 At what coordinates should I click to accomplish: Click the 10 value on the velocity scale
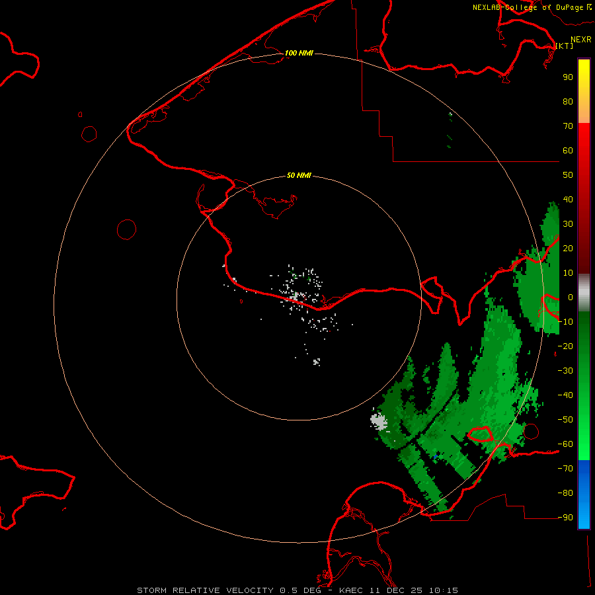coord(568,273)
